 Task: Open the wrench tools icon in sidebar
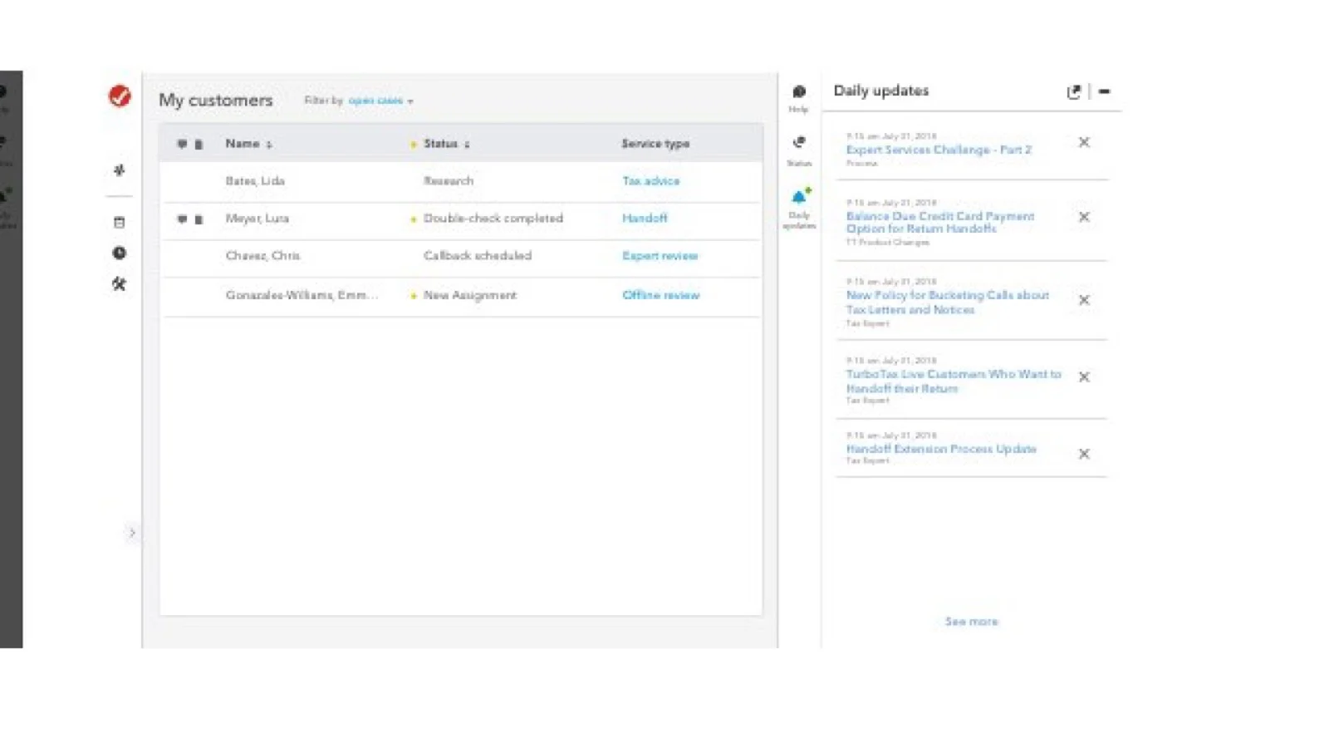(119, 283)
